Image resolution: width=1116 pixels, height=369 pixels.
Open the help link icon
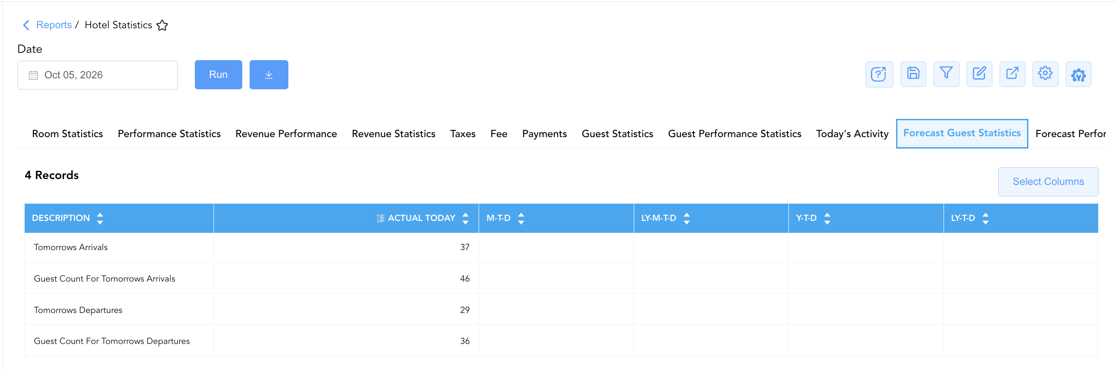coord(879,74)
